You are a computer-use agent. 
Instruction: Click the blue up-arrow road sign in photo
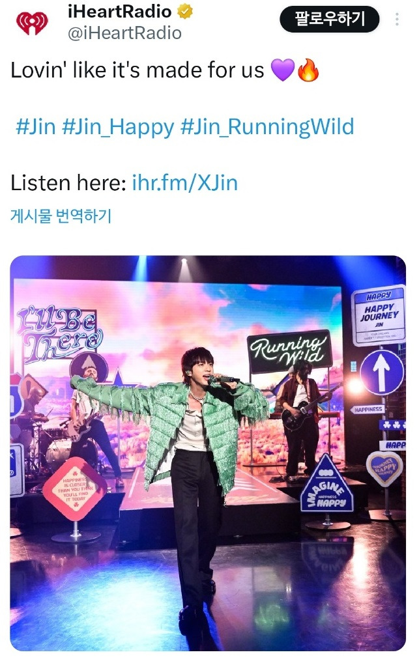(381, 373)
